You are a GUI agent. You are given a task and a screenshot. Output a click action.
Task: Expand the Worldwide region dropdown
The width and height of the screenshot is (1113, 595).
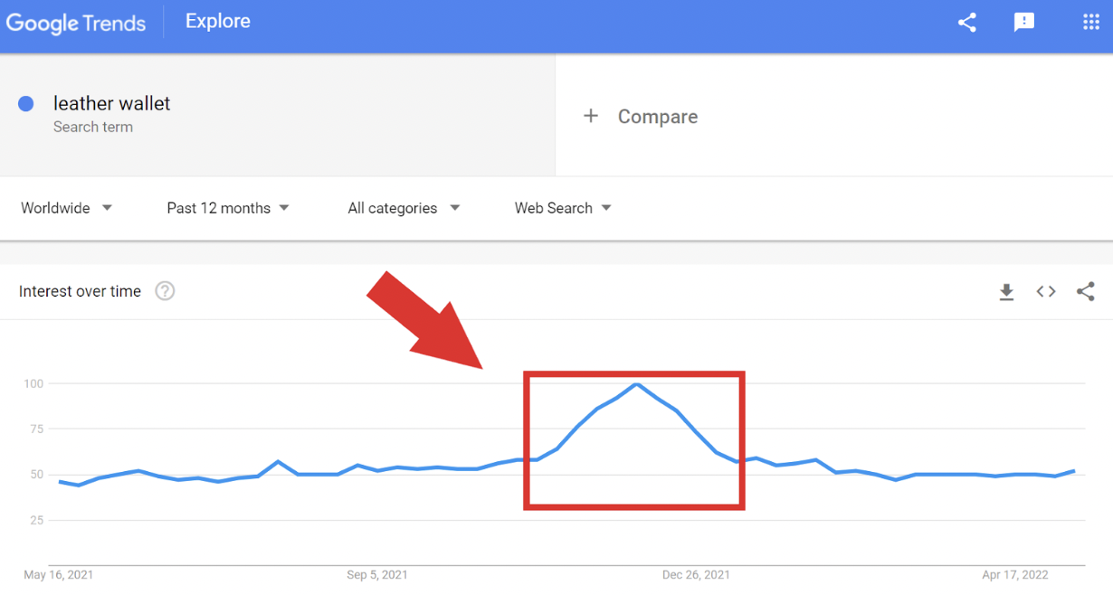[67, 208]
